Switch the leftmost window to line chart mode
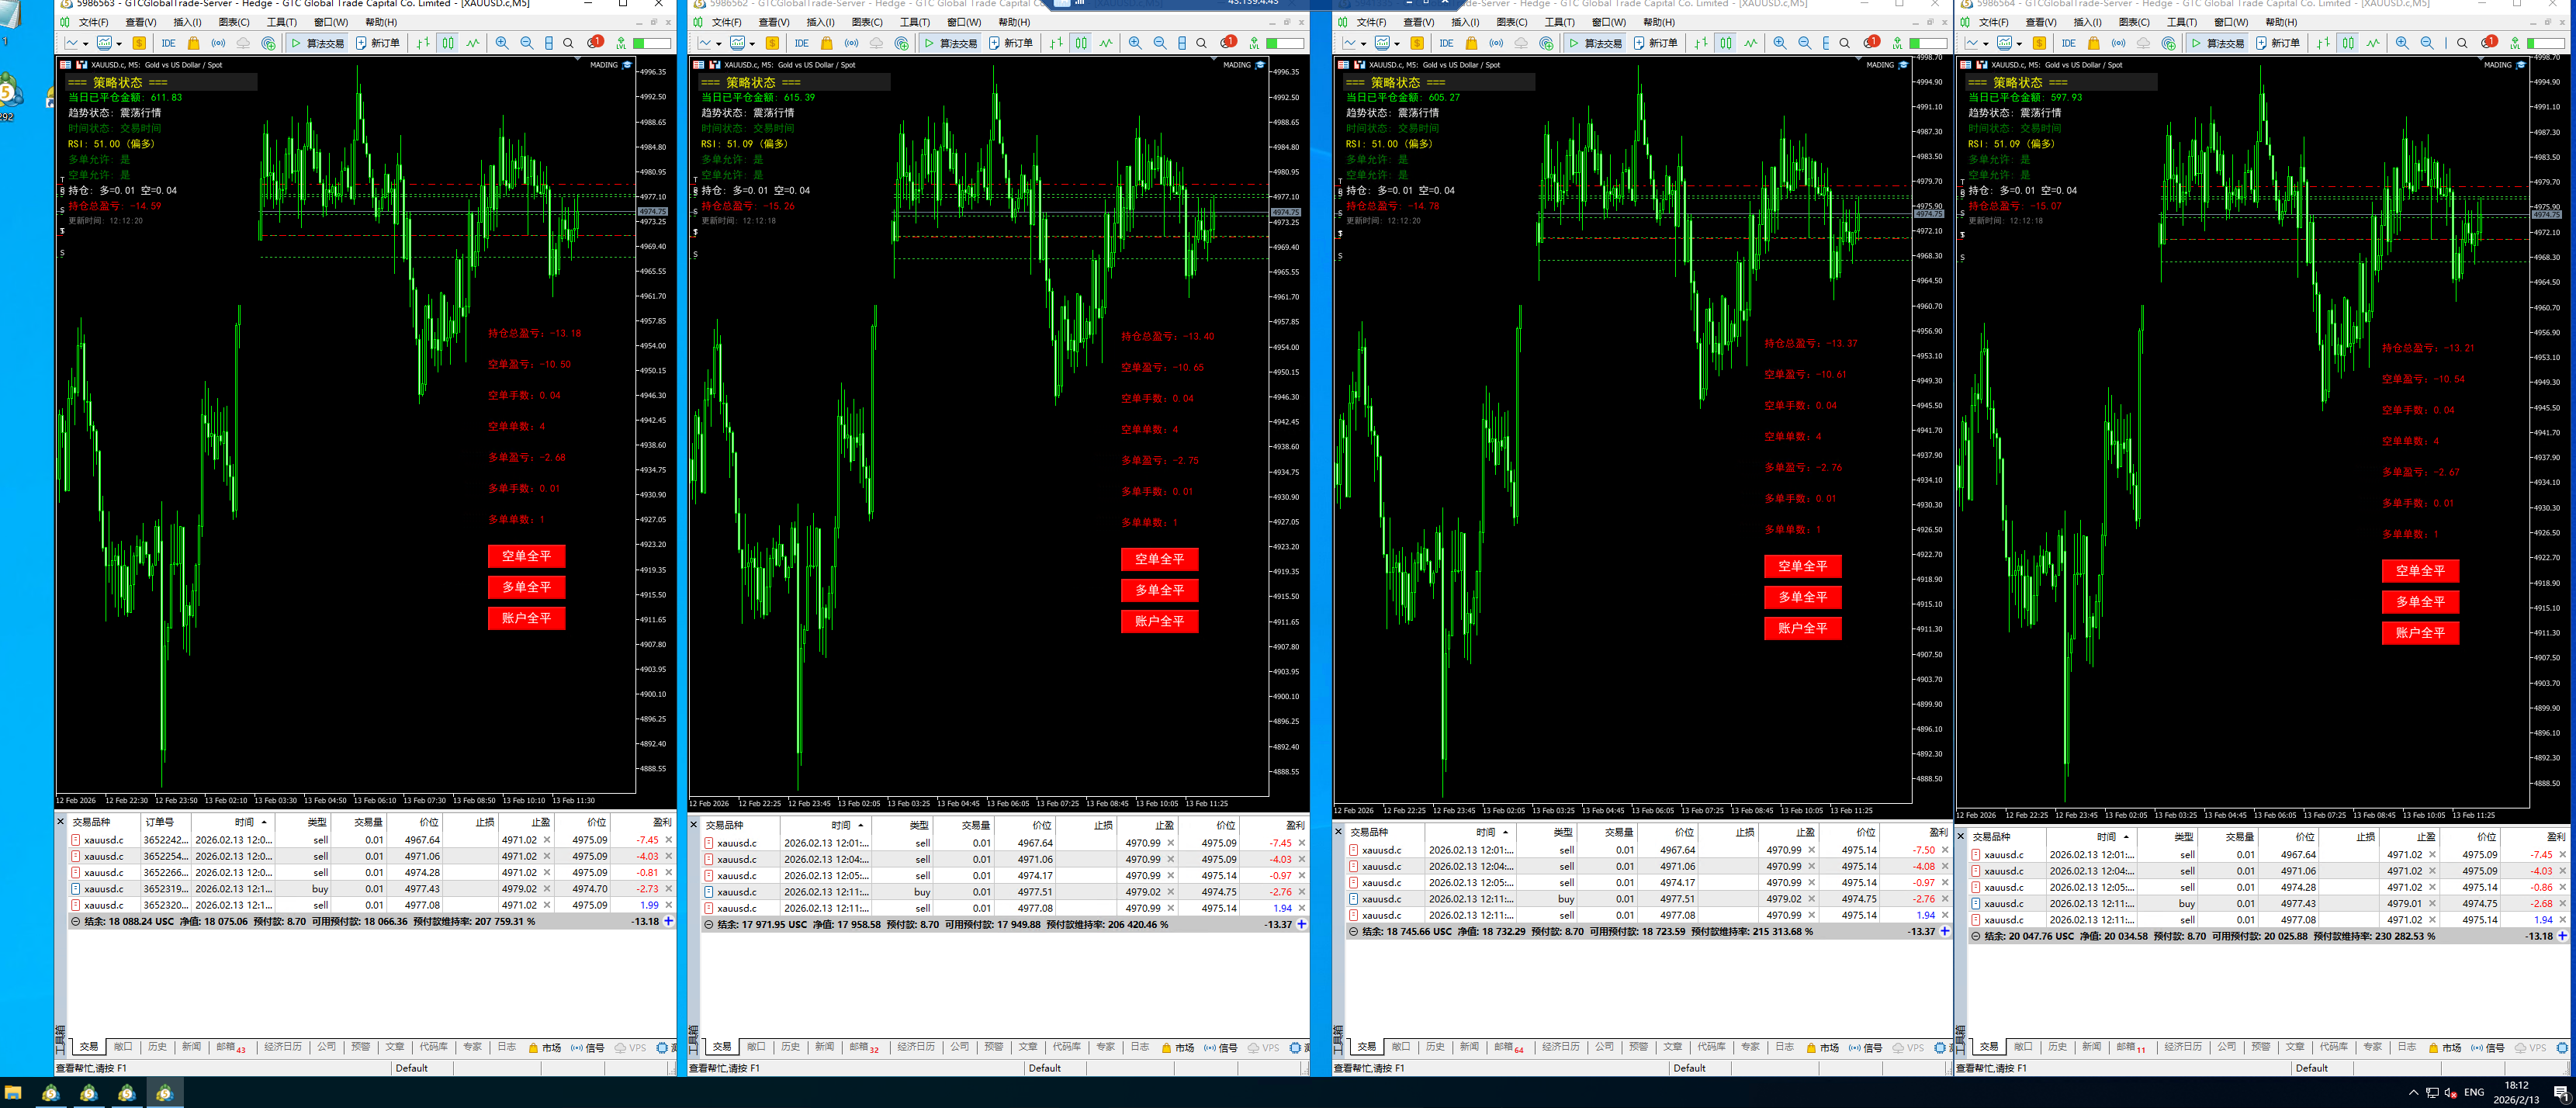This screenshot has height=1108, width=2576. [472, 43]
